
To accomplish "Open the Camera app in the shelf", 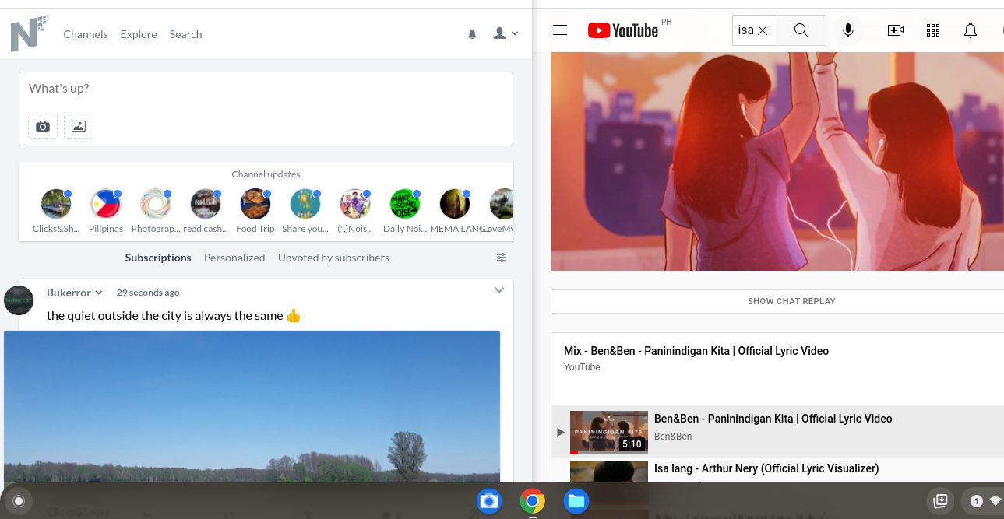I will tap(489, 501).
